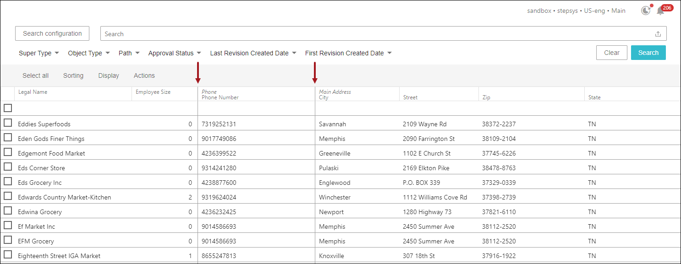Open the Display menu
Image resolution: width=681 pixels, height=264 pixels.
point(109,75)
